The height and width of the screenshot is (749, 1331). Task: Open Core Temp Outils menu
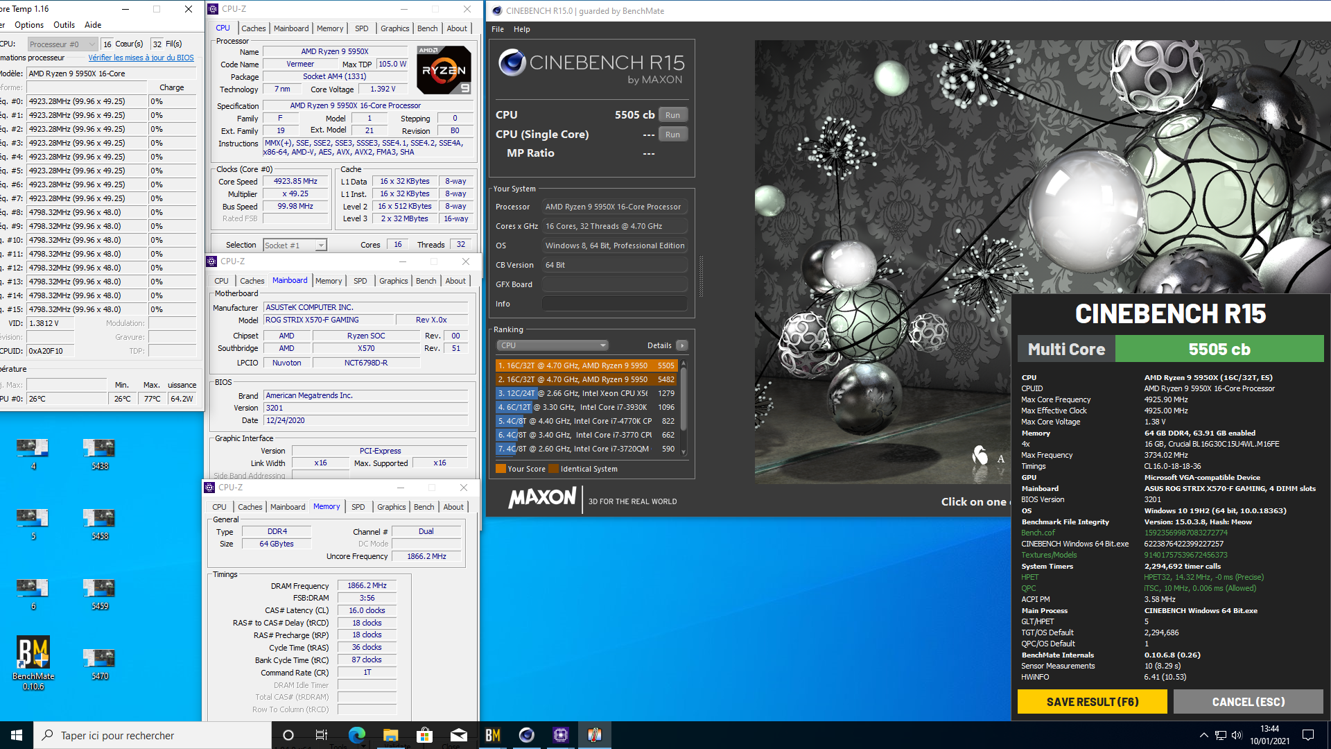64,25
